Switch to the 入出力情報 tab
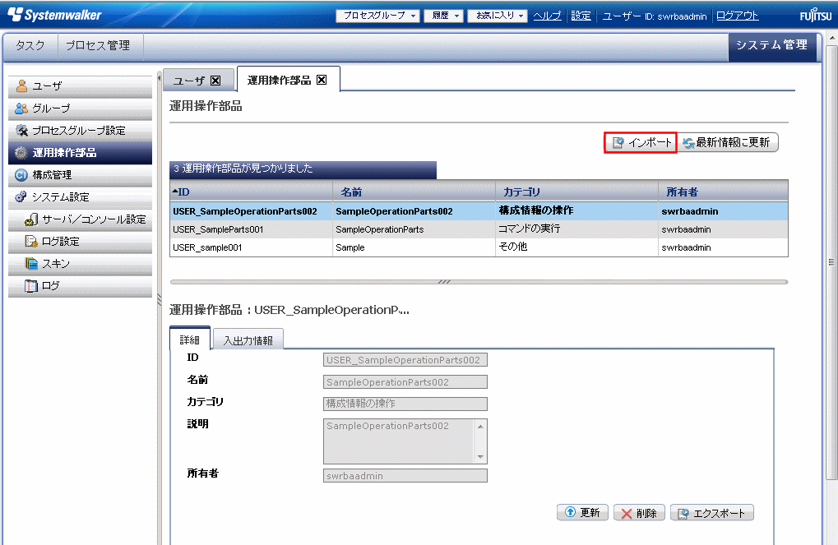 (x=248, y=339)
